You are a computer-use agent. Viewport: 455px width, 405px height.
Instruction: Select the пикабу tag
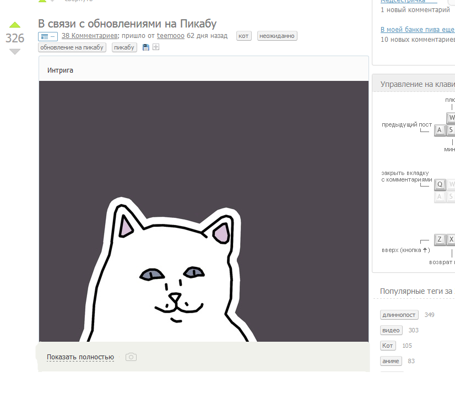(124, 47)
